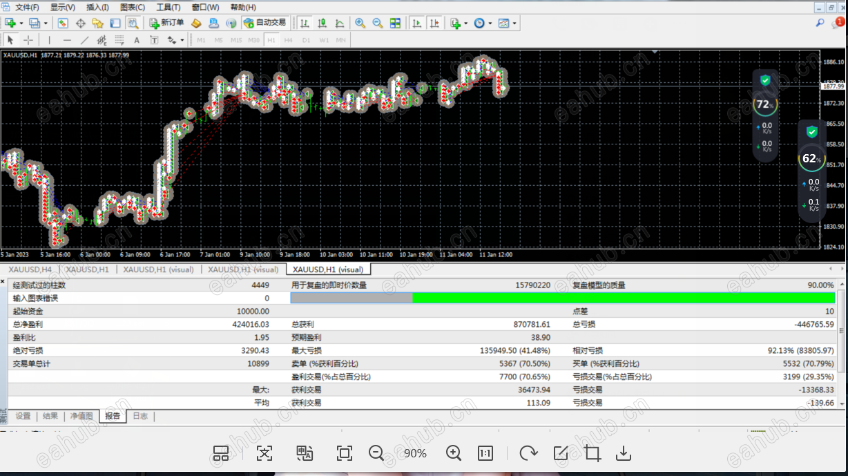Expand the Profiles dropdown arrow
Image resolution: width=848 pixels, height=476 pixels.
[46, 23]
